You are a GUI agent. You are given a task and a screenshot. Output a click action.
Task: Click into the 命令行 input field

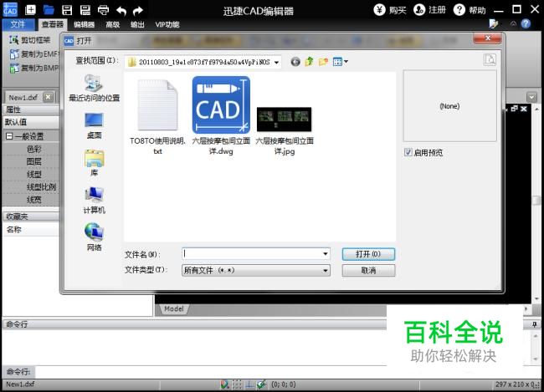(210, 372)
